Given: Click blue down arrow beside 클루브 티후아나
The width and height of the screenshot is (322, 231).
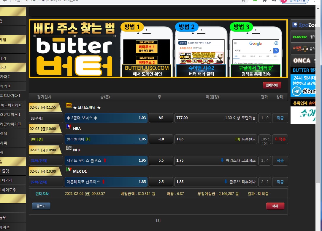Looking at the screenshot, I should pos(226,182).
